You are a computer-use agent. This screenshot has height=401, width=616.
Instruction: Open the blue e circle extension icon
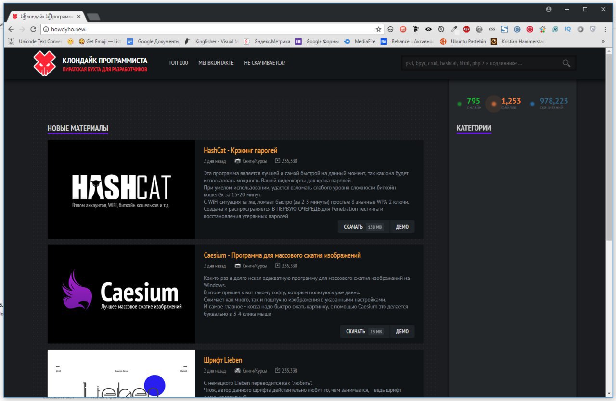coord(517,29)
